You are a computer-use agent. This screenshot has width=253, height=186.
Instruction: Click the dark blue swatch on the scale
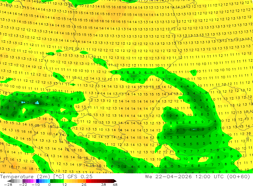pyautogui.click(x=38, y=181)
